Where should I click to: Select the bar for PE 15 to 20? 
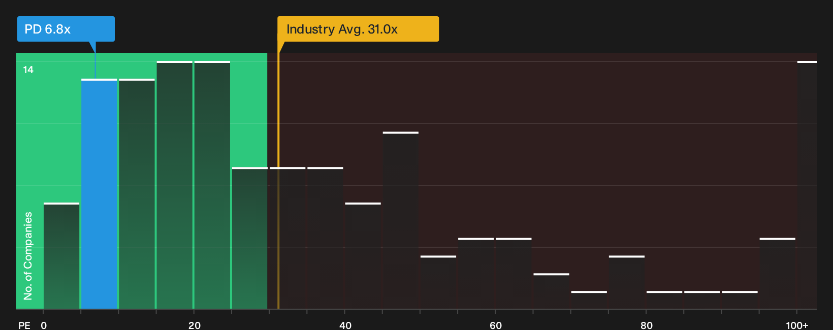(175, 185)
